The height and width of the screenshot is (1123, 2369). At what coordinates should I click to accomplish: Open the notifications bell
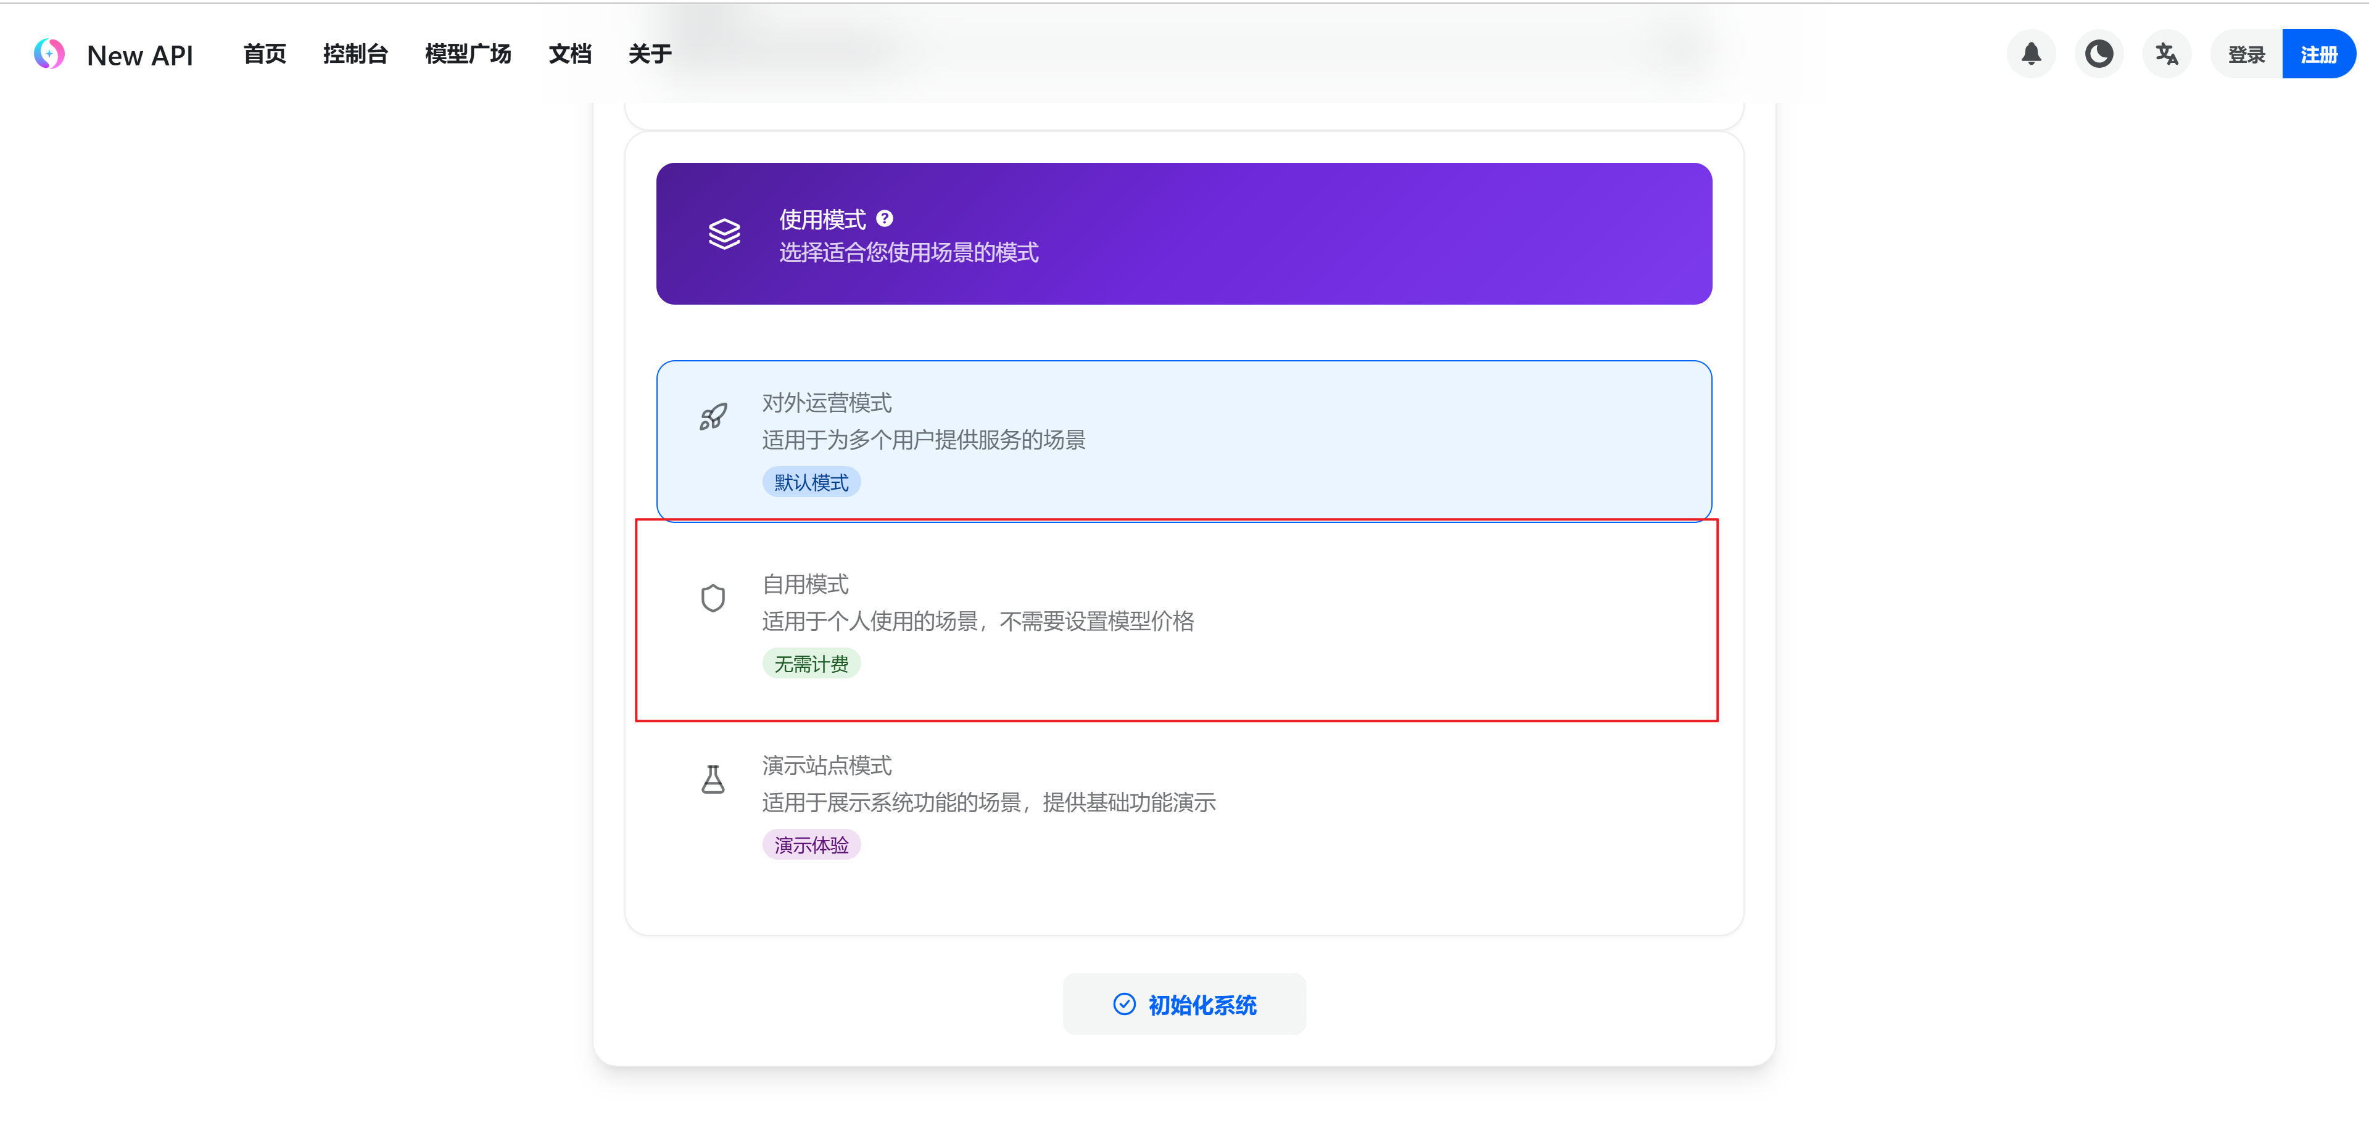[x=2030, y=54]
